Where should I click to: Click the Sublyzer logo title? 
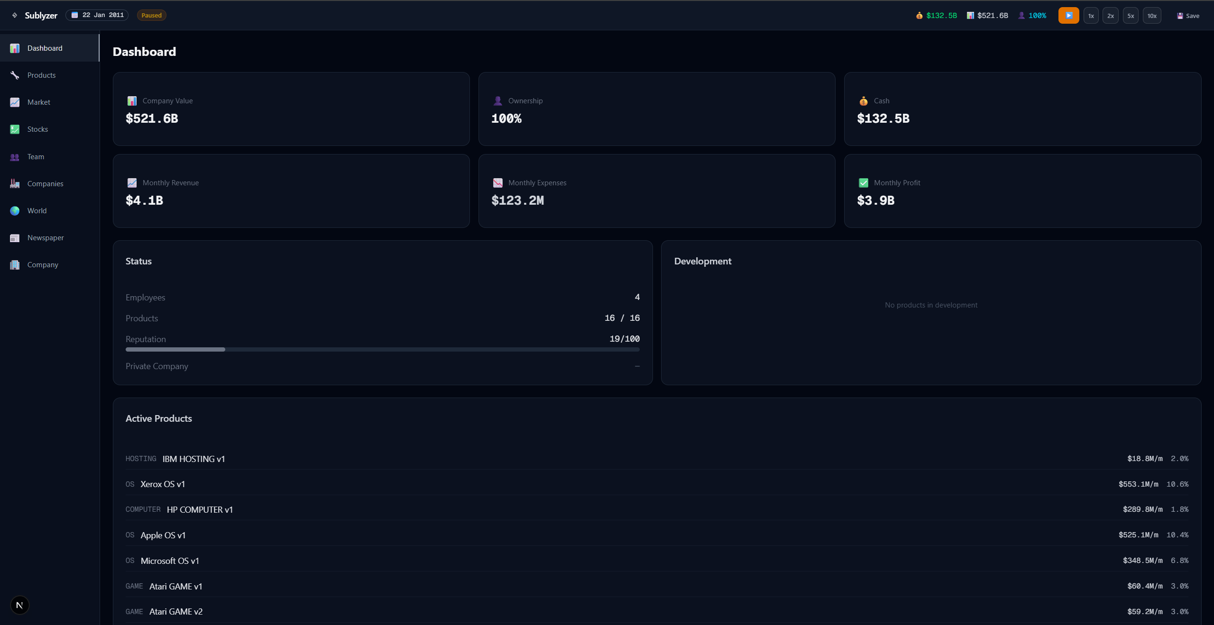tap(41, 15)
